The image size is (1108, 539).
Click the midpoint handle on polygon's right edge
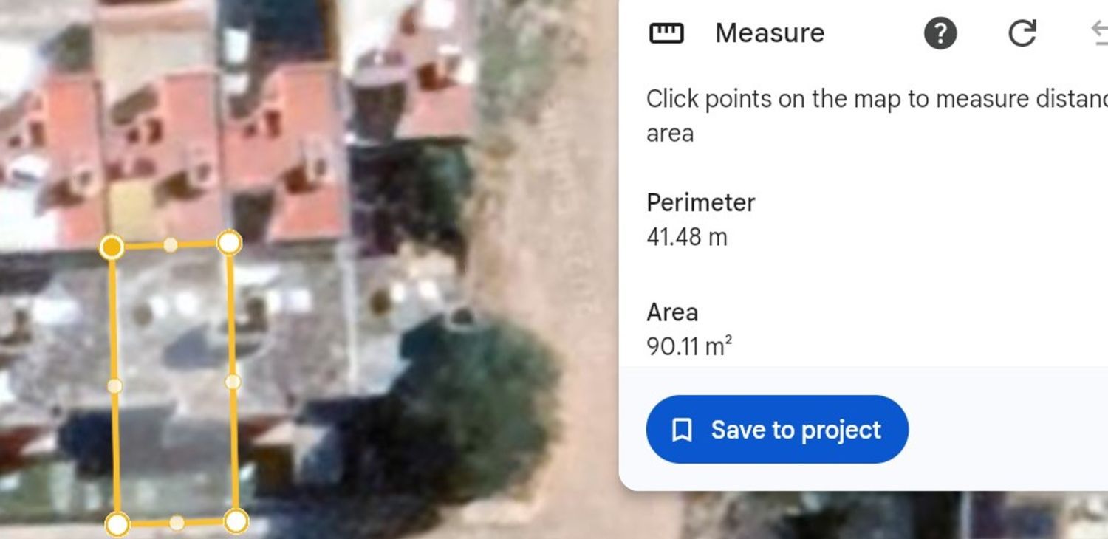[x=233, y=382]
